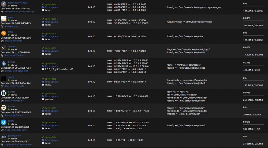Click the Ombi orange container icon
This screenshot has width=268, height=148.
coord(3,33)
